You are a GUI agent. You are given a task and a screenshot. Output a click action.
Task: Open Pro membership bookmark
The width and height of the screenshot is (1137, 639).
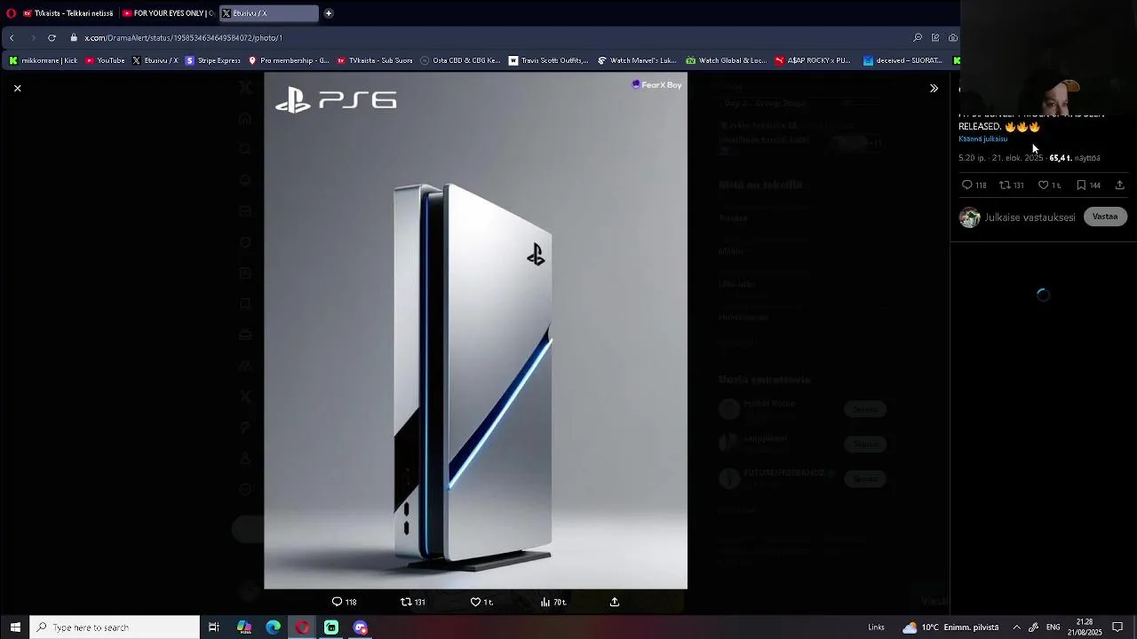tap(289, 60)
